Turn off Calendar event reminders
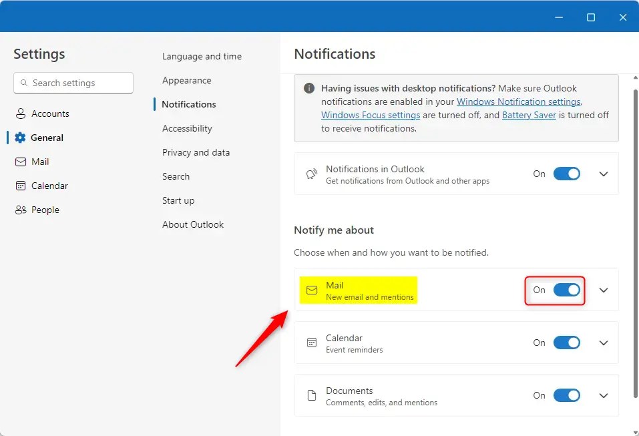Image resolution: width=639 pixels, height=436 pixels. 567,343
